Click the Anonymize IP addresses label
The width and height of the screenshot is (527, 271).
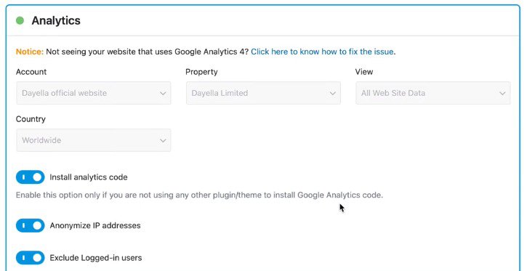[95, 226]
